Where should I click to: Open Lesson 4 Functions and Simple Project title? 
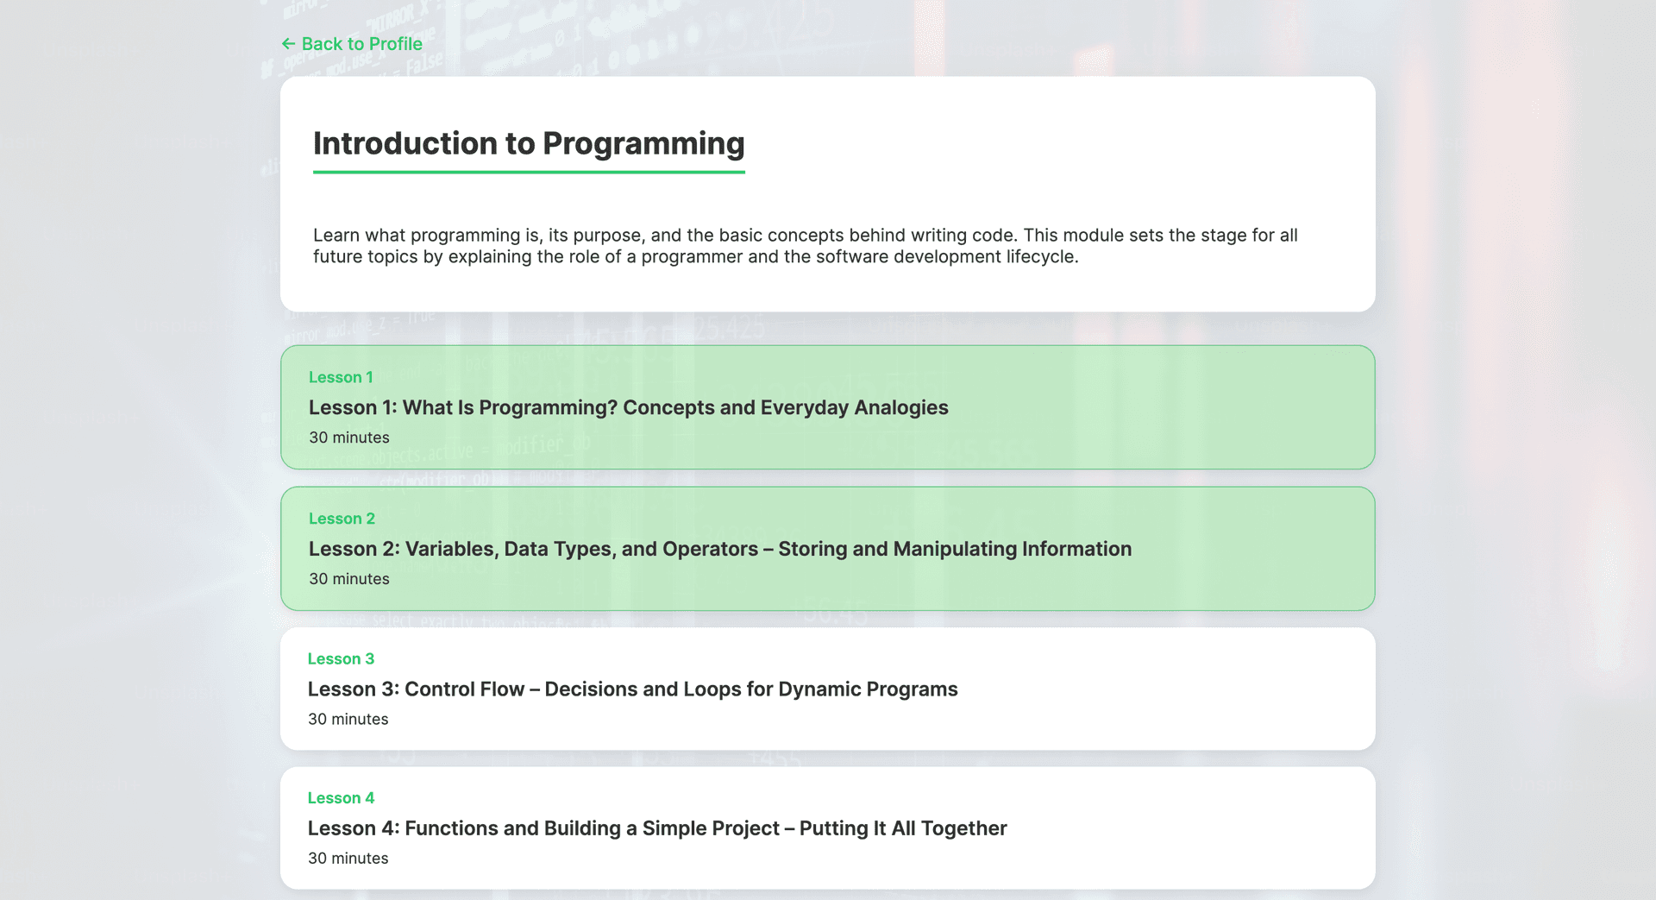click(x=656, y=828)
